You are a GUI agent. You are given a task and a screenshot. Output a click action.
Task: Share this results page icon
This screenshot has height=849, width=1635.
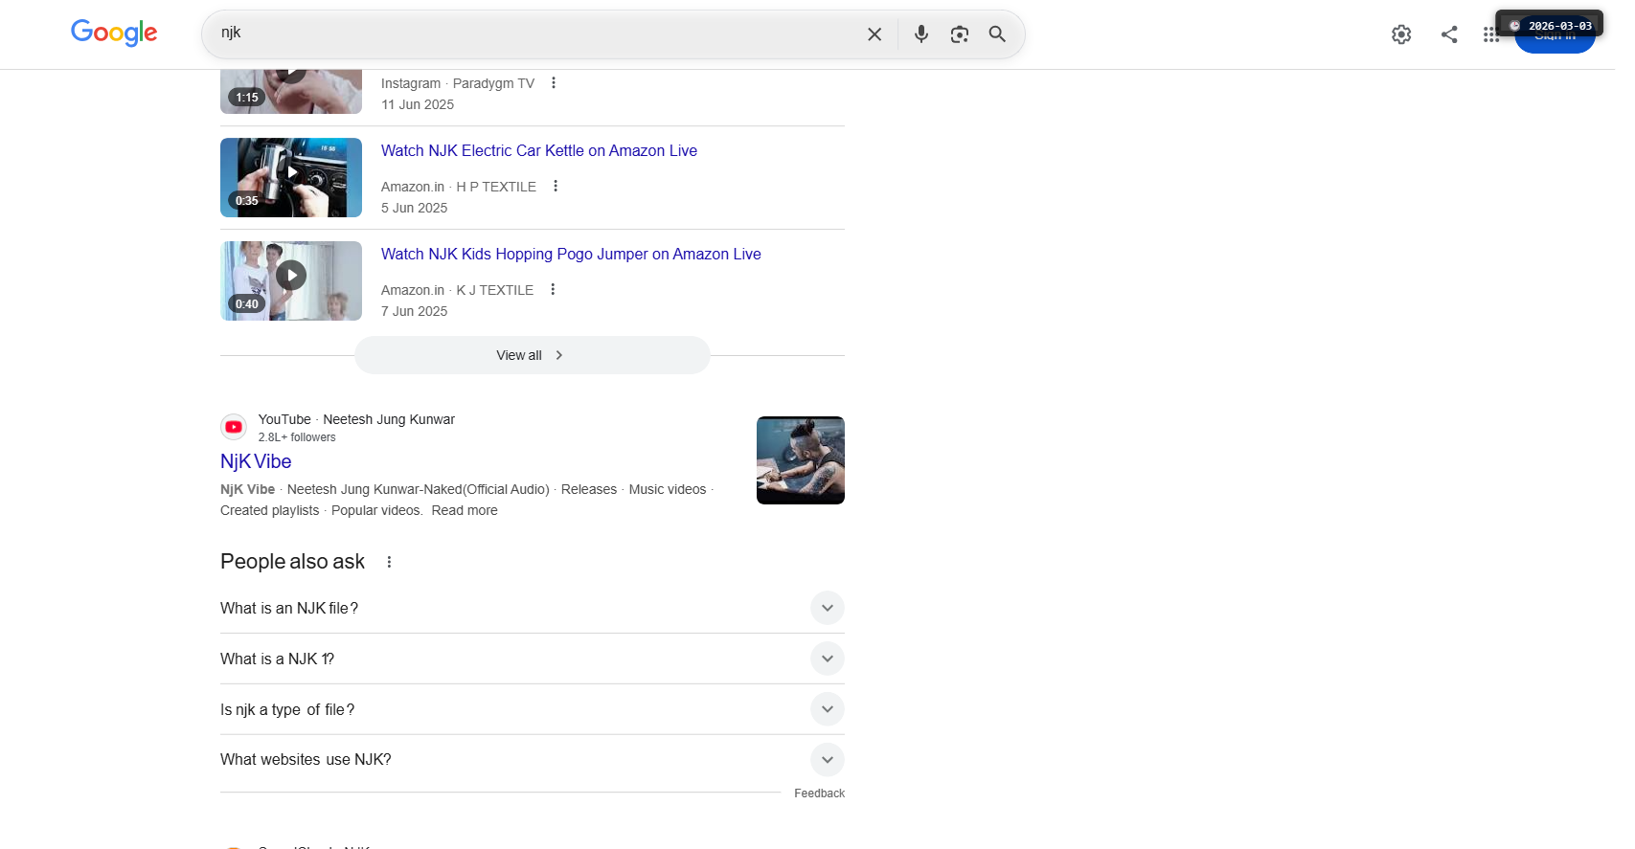(x=1449, y=34)
